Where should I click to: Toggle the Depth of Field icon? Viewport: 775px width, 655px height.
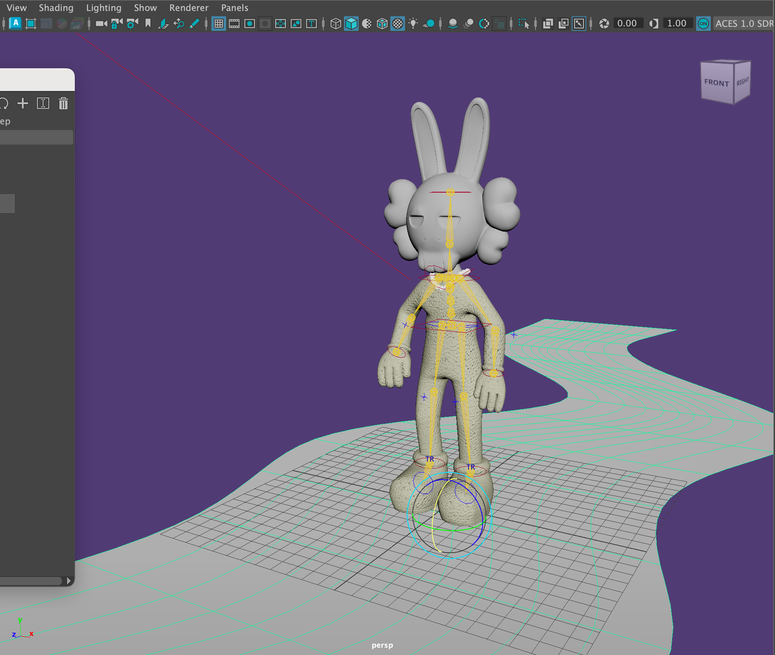coord(499,24)
